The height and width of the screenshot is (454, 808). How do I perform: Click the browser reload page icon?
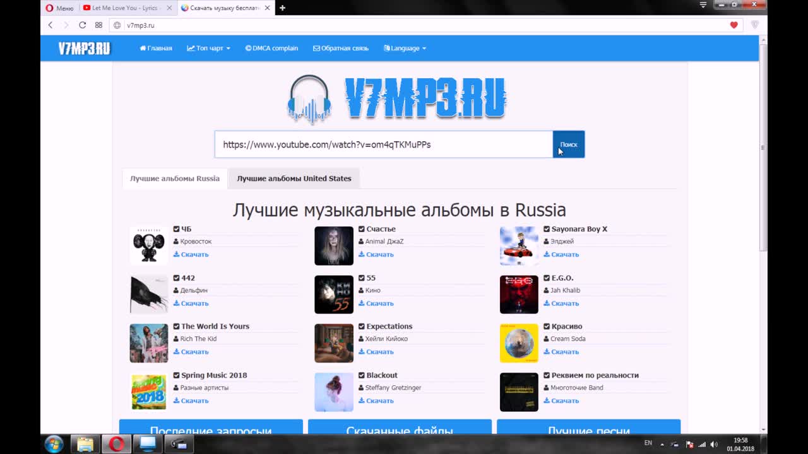82,25
